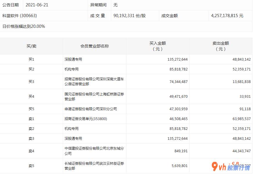Click the 公告日期 label
The image size is (253, 174).
coord(10,5)
